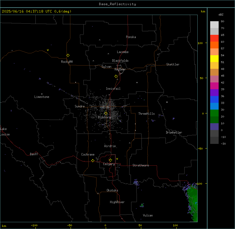This screenshot has width=235, height=229.
Task: Click the Blackfalds label
Action: click(x=120, y=61)
